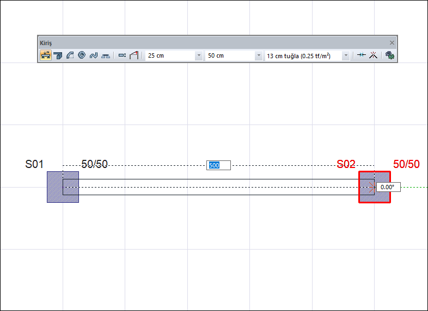Click the snap-to-midpoint alignment icon

[x=362, y=55]
